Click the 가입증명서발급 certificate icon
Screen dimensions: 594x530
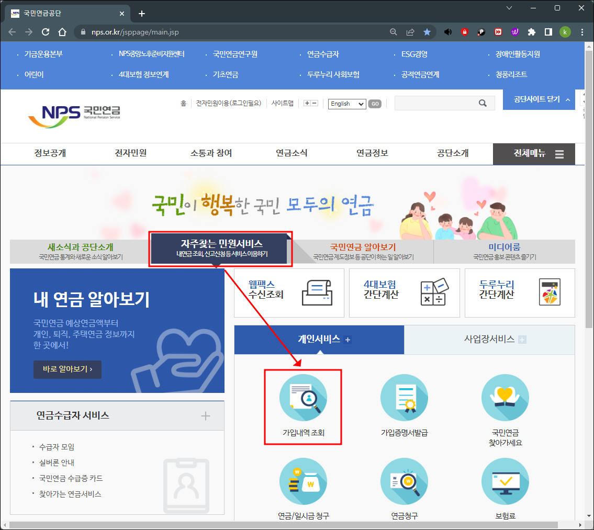pyautogui.click(x=404, y=398)
